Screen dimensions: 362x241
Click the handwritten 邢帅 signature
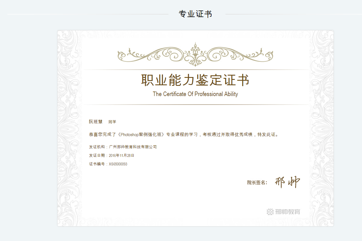(x=287, y=182)
